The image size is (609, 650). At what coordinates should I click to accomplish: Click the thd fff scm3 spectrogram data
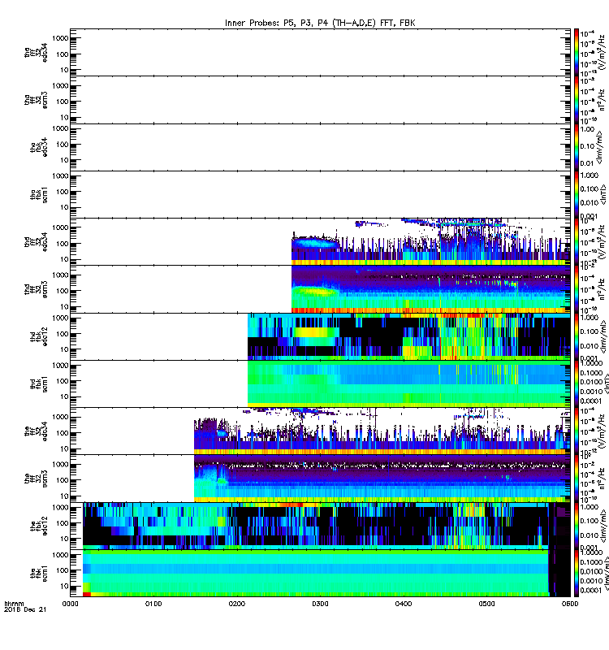coord(431,289)
